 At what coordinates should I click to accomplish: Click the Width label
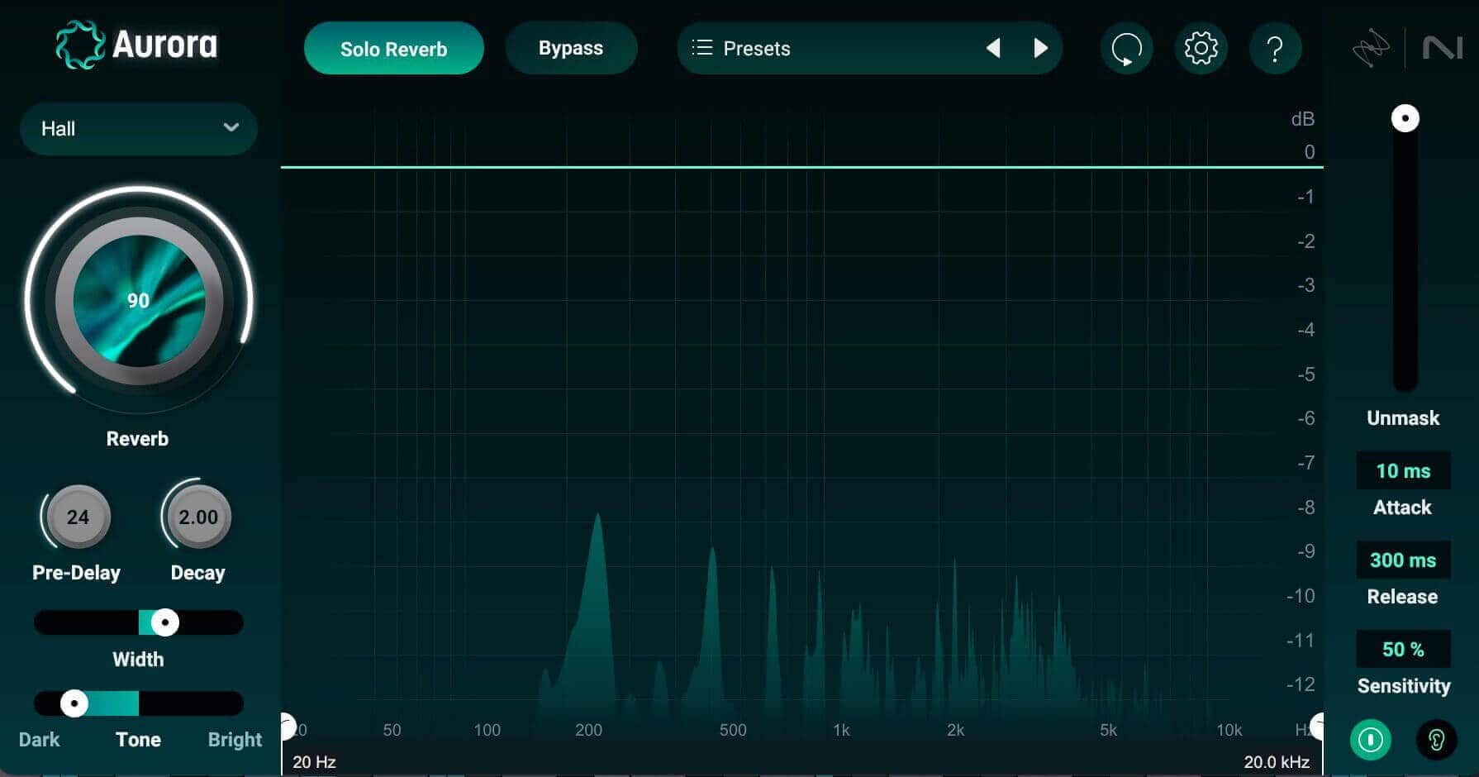pyautogui.click(x=138, y=660)
